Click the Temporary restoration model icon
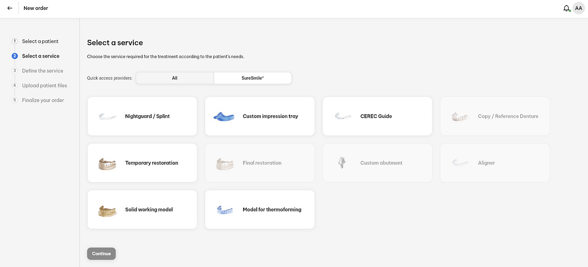Viewport: 588px width, 267px height. (108, 163)
